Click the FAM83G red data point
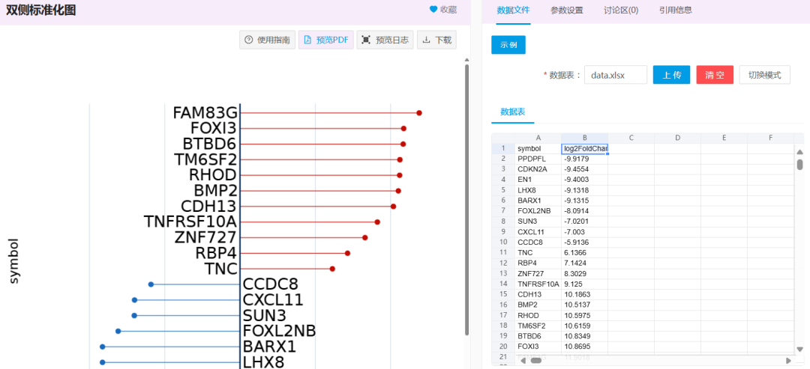810x369 pixels. point(419,112)
